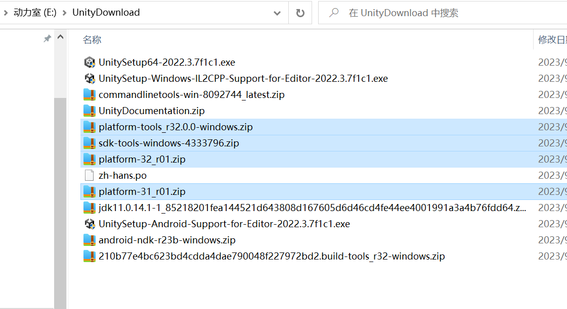Click the platform-32_r01.zip archive icon
Screen dimensions: 567x309
(x=90, y=159)
